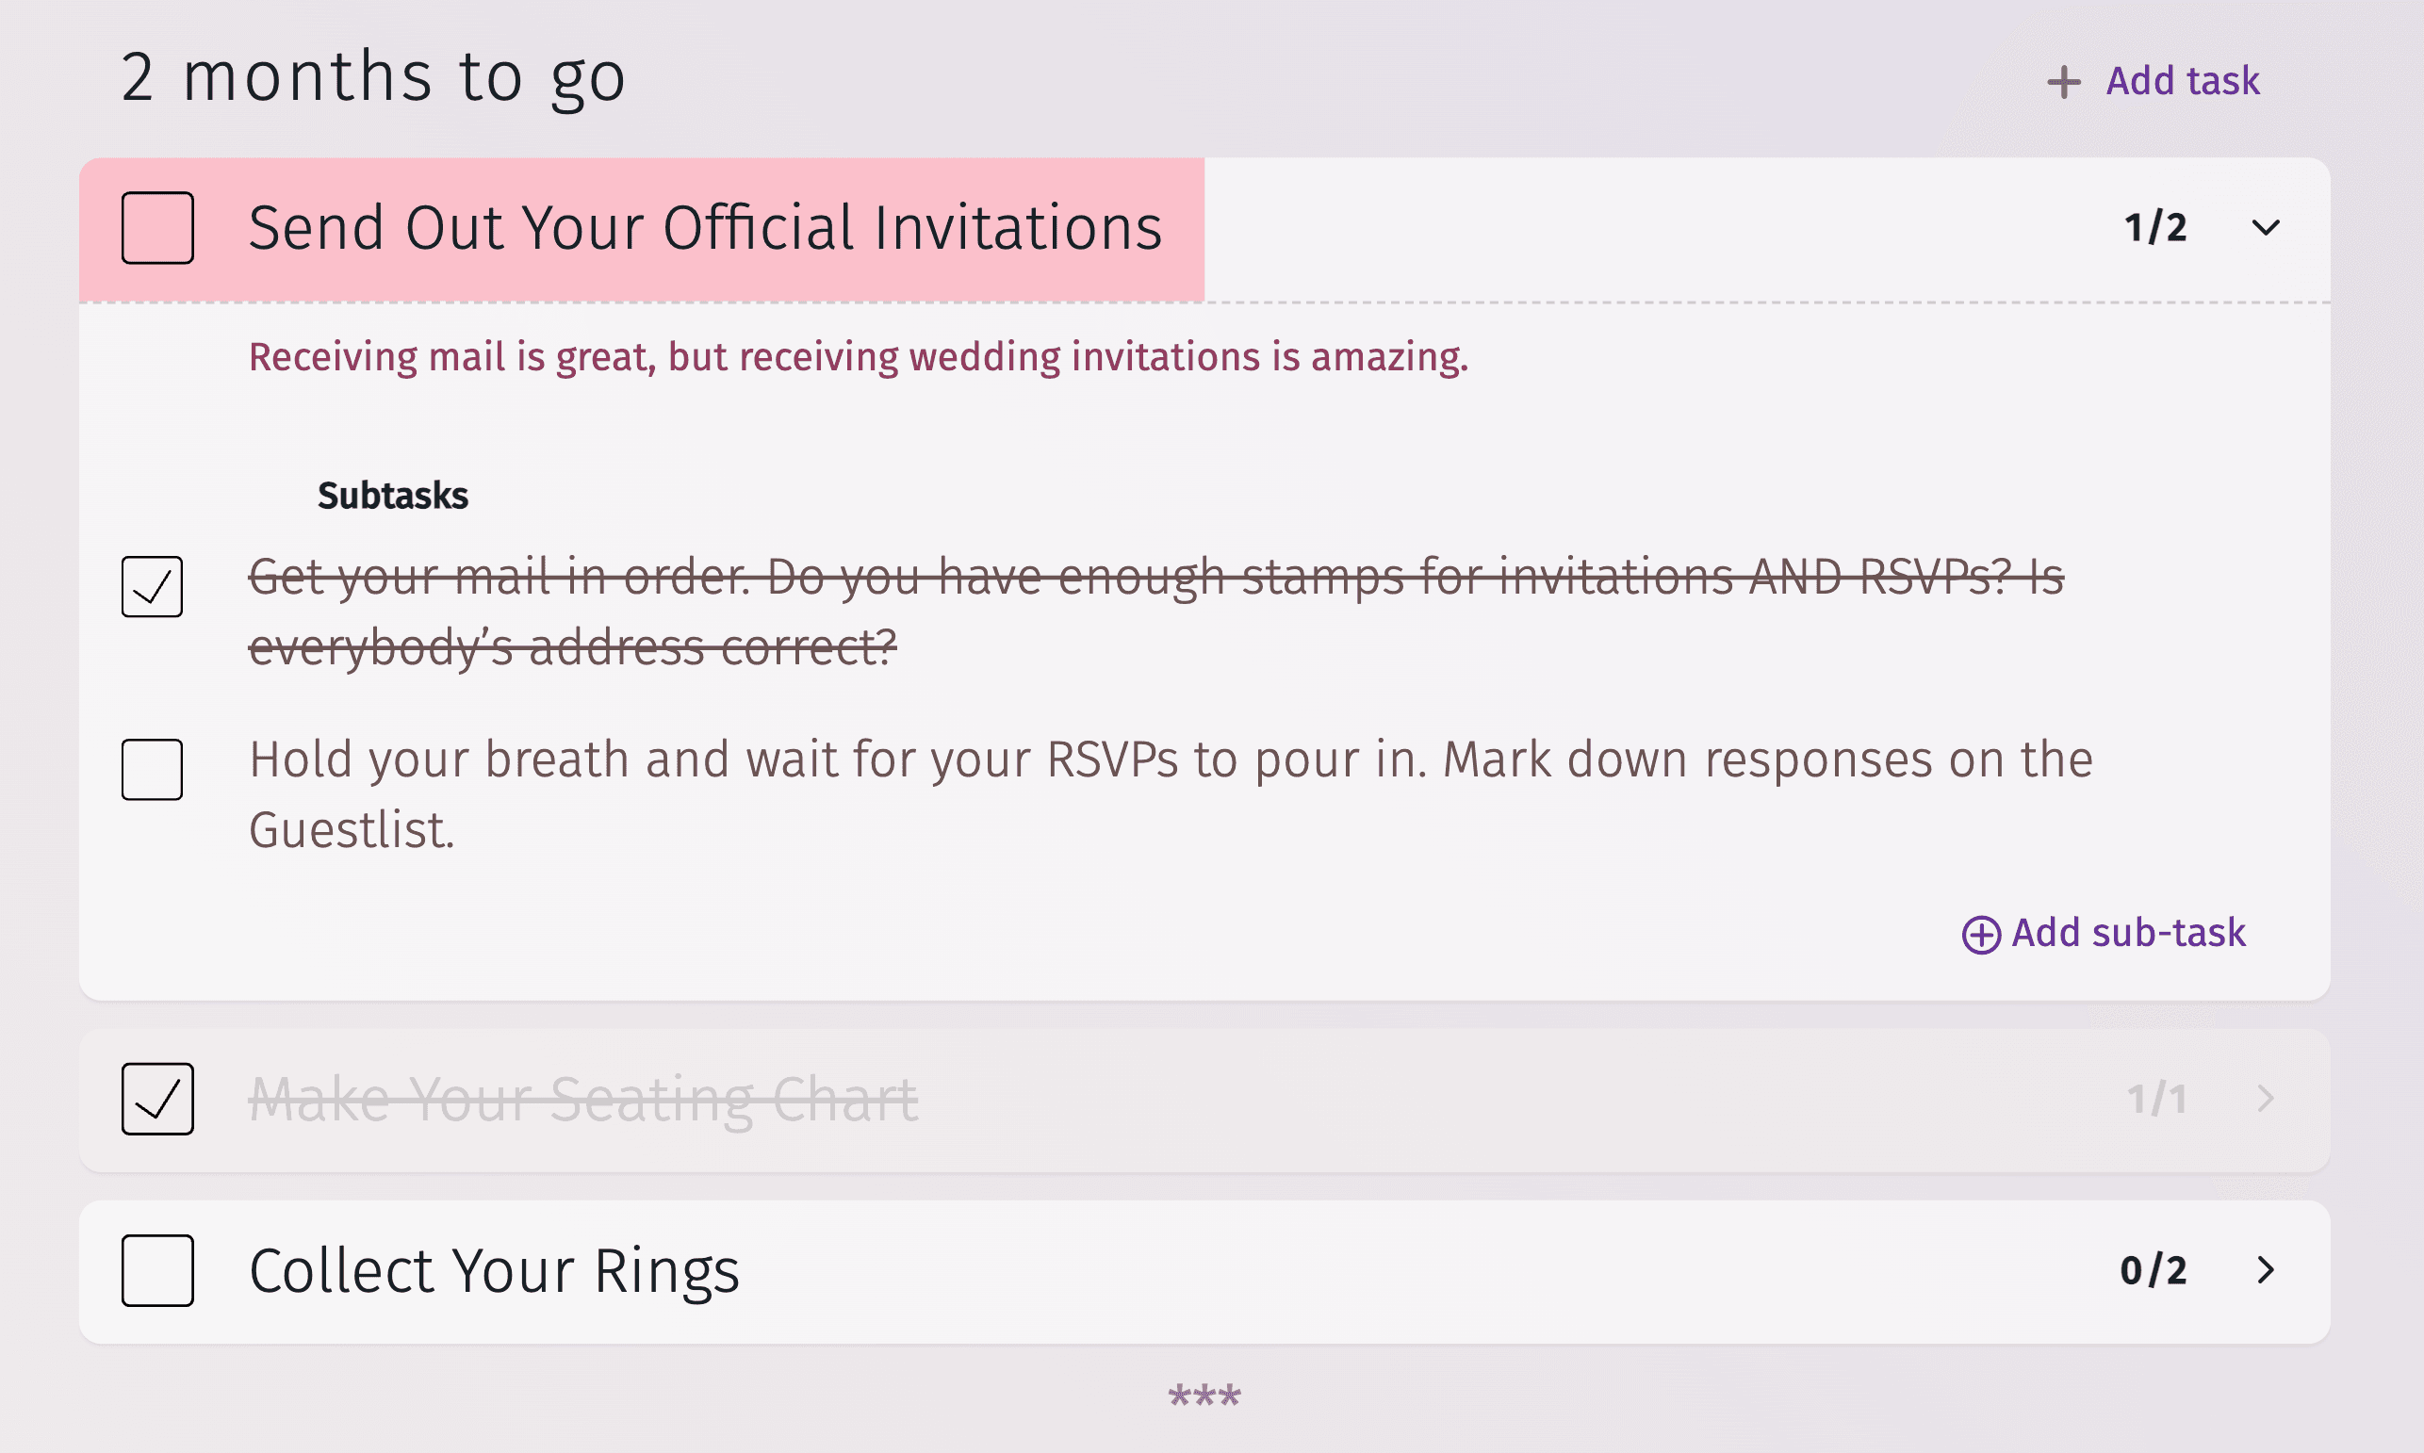Expand the Collect Your Rings task
The image size is (2424, 1453).
2266,1271
